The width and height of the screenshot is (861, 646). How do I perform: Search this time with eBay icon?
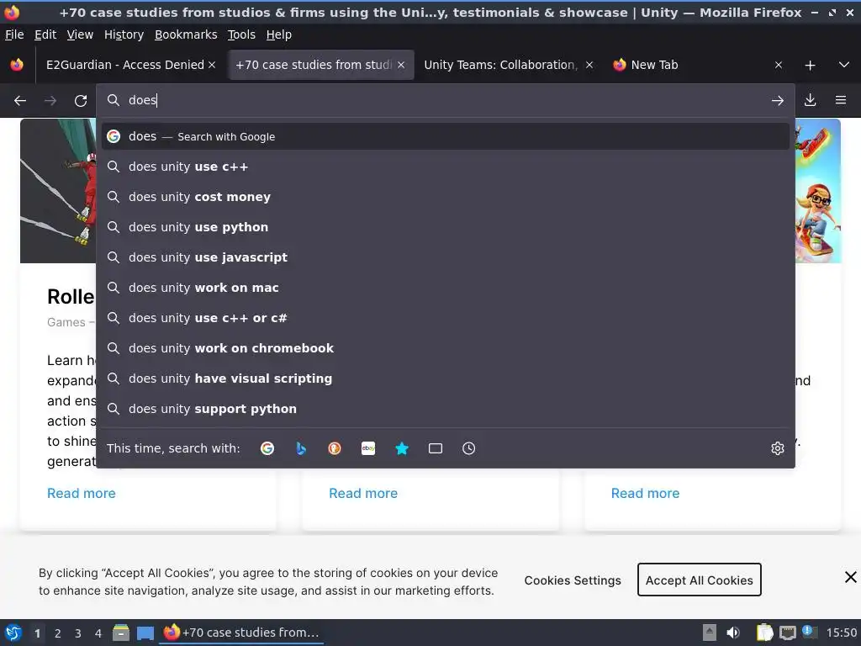pyautogui.click(x=368, y=448)
